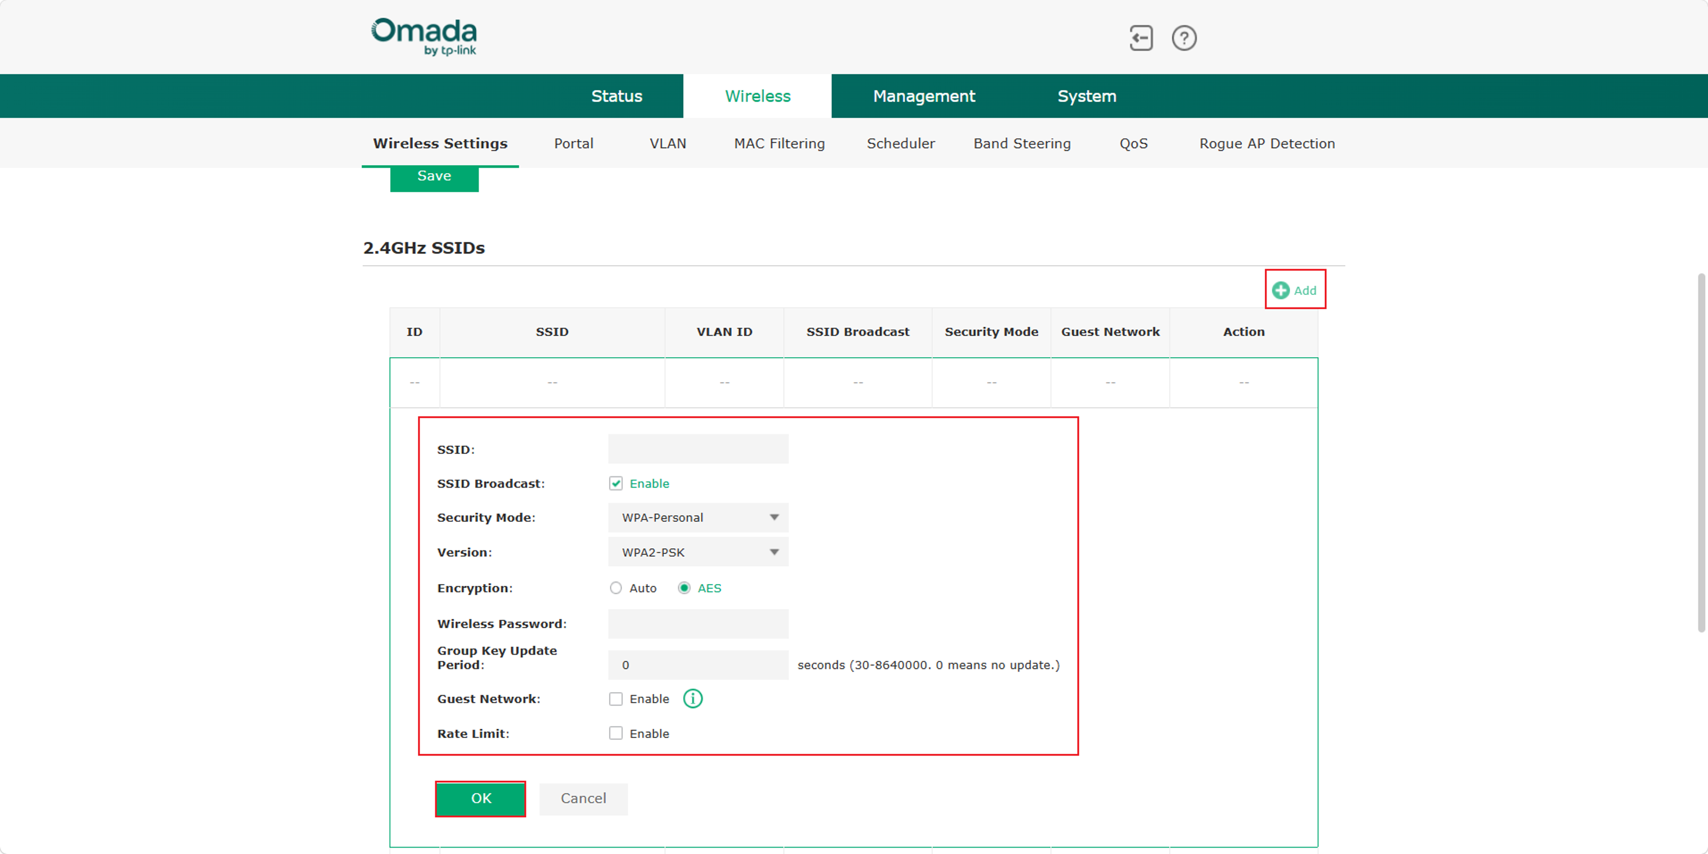Screen dimensions: 1708x854
Task: Click the SSID Broadcast column header
Action: coord(857,332)
